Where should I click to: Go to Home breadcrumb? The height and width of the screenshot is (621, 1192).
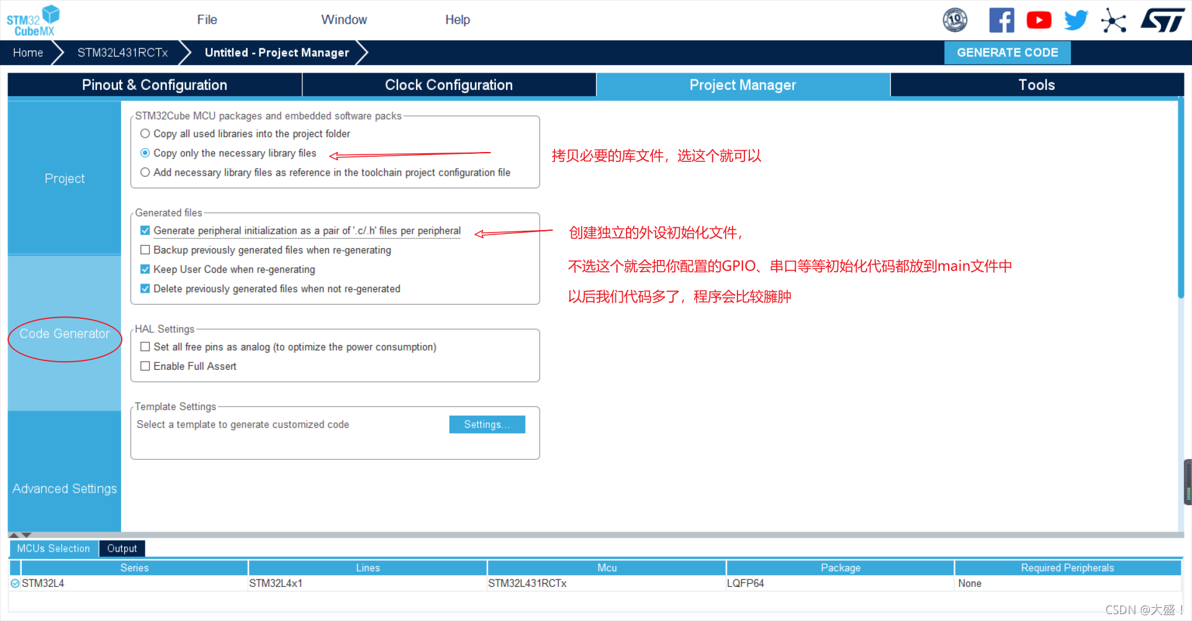[x=28, y=53]
